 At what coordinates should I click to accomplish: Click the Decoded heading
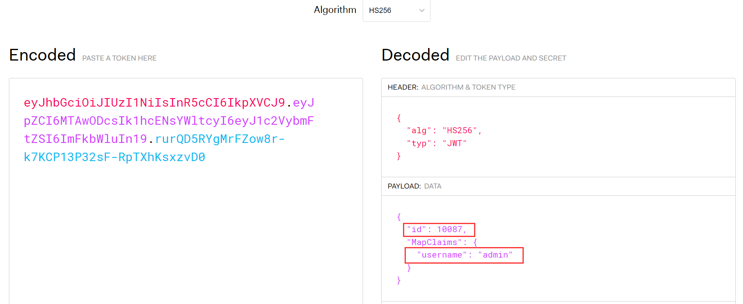pos(415,55)
